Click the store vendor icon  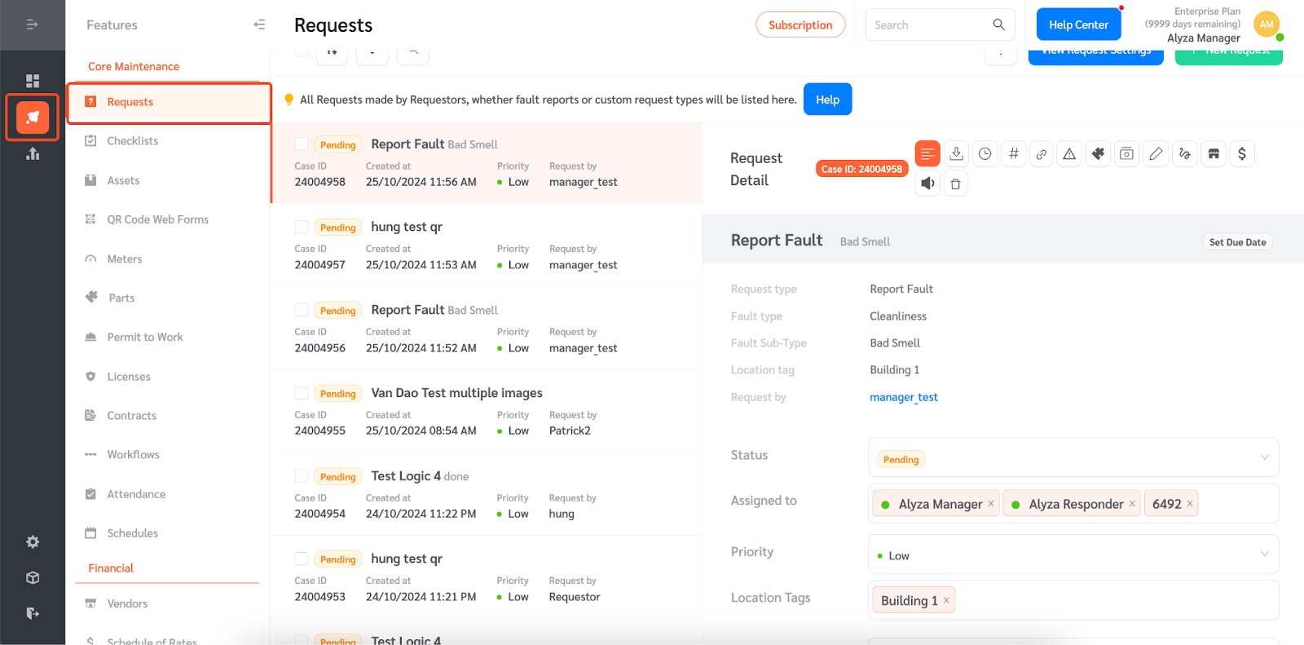coord(1214,153)
